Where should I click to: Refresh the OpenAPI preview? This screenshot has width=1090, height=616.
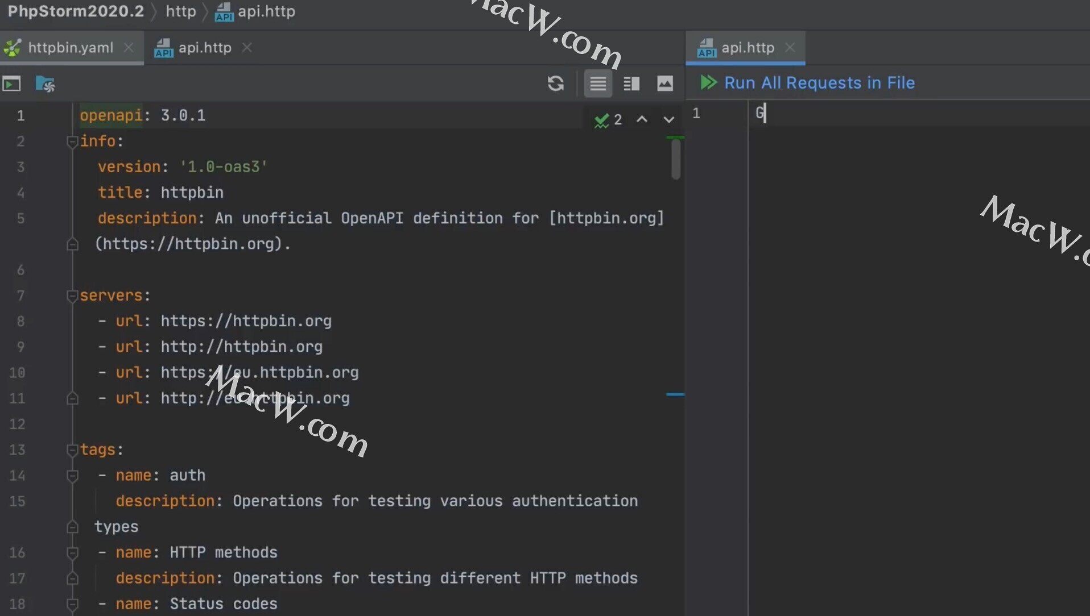556,84
